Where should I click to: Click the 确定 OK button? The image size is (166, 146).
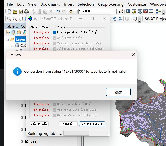[119, 92]
